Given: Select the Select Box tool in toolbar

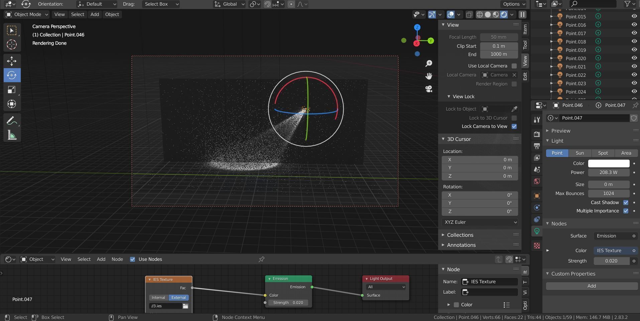Looking at the screenshot, I should (x=12, y=30).
